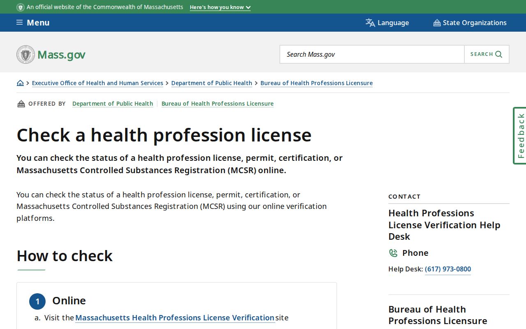This screenshot has width=526, height=329.
Task: Click the Massachusetts state seal icon in banner
Action: tap(21, 7)
